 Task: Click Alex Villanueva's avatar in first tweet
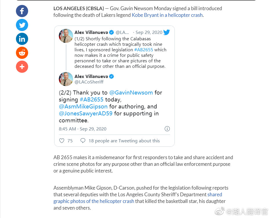[66, 36]
